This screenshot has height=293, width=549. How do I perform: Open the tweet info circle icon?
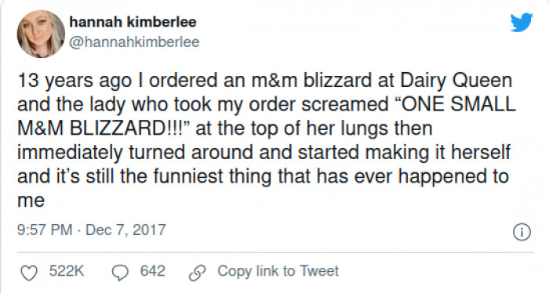click(x=522, y=232)
